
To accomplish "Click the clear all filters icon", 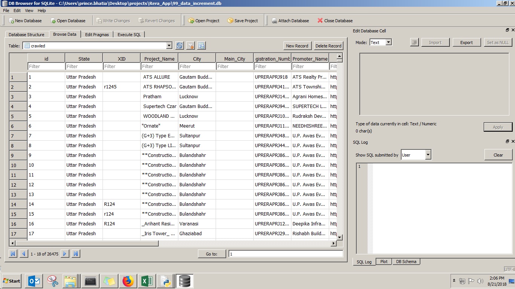I will [x=190, y=46].
